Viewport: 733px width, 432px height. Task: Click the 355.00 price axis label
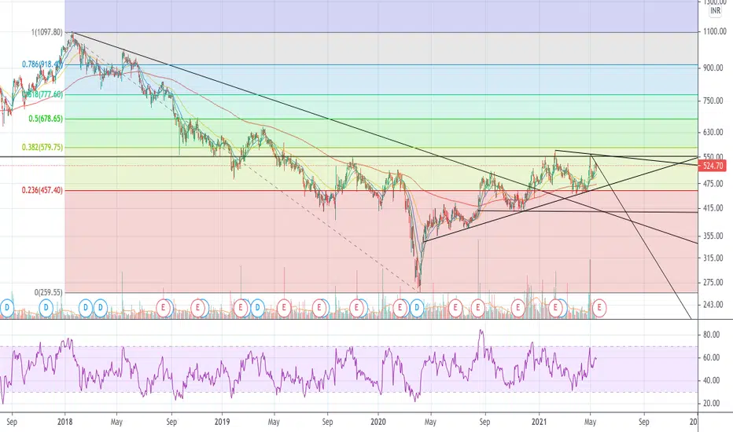point(713,236)
